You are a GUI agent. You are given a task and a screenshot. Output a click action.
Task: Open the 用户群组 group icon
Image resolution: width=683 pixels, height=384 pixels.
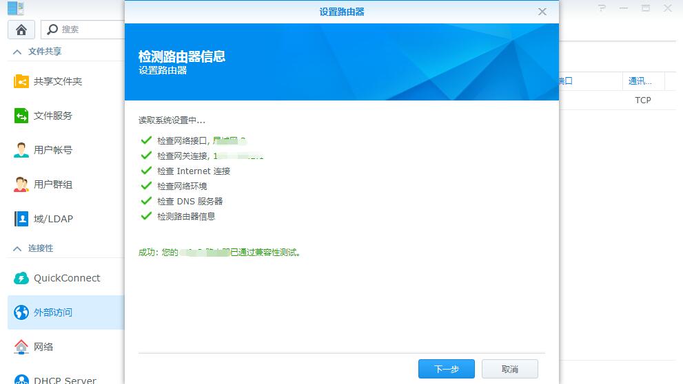click(x=21, y=184)
